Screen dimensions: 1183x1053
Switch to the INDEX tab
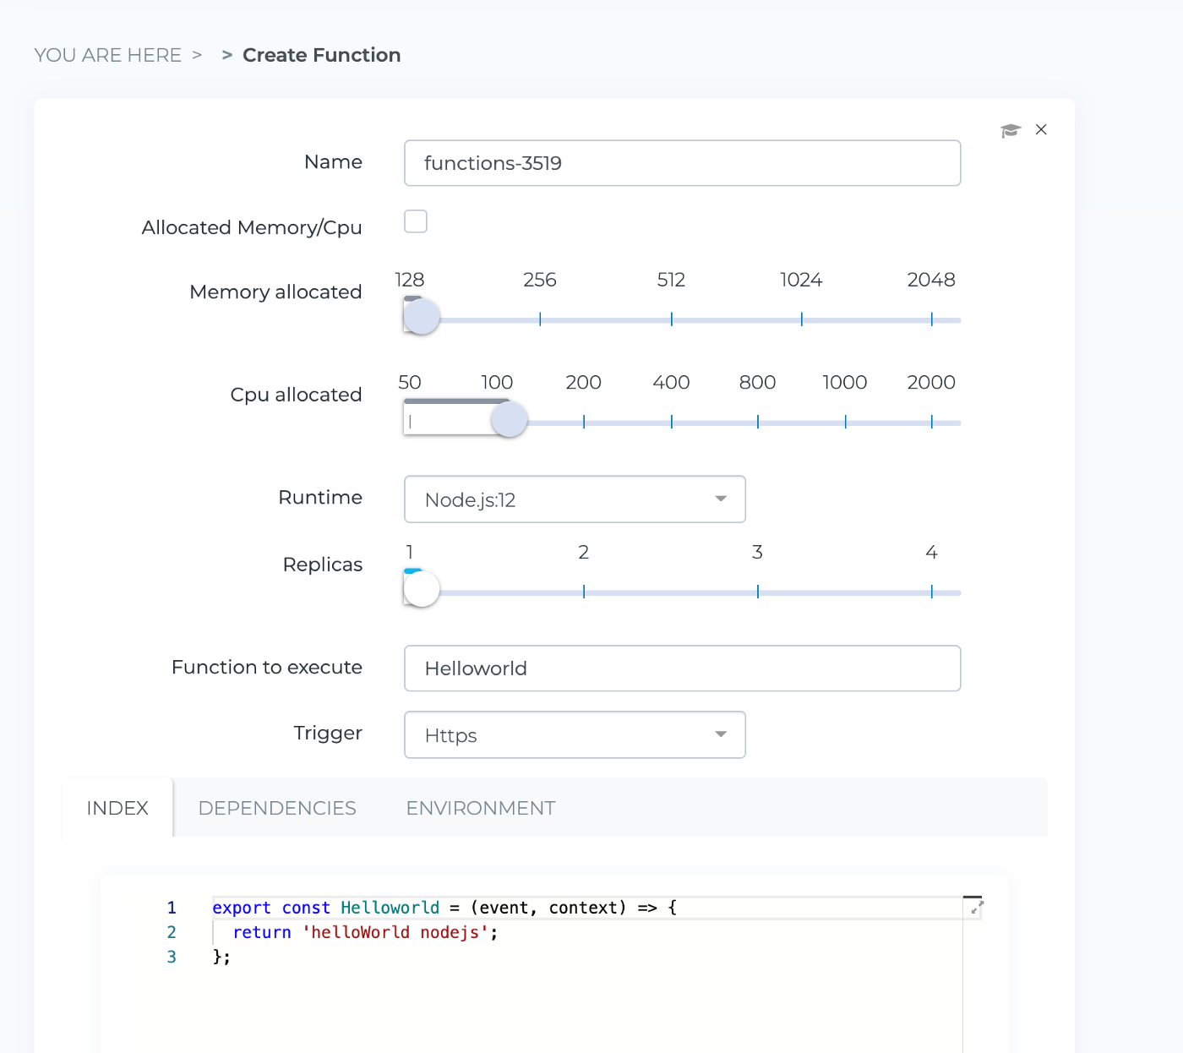(117, 808)
